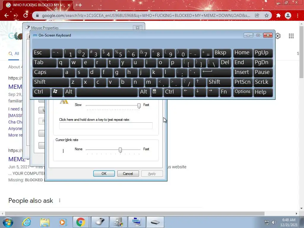The height and width of the screenshot is (228, 304).
Task: Click the right arrow key on On-Screen Keyboard
Action: click(213, 92)
